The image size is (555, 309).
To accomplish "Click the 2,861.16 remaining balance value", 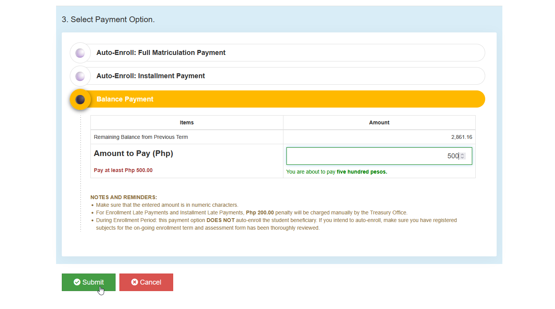I will (462, 137).
